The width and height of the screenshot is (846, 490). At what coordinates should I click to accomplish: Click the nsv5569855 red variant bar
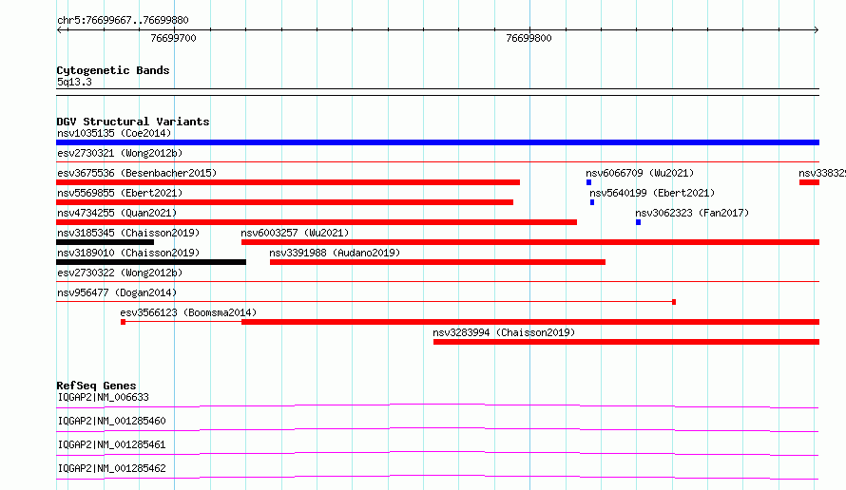pos(285,202)
